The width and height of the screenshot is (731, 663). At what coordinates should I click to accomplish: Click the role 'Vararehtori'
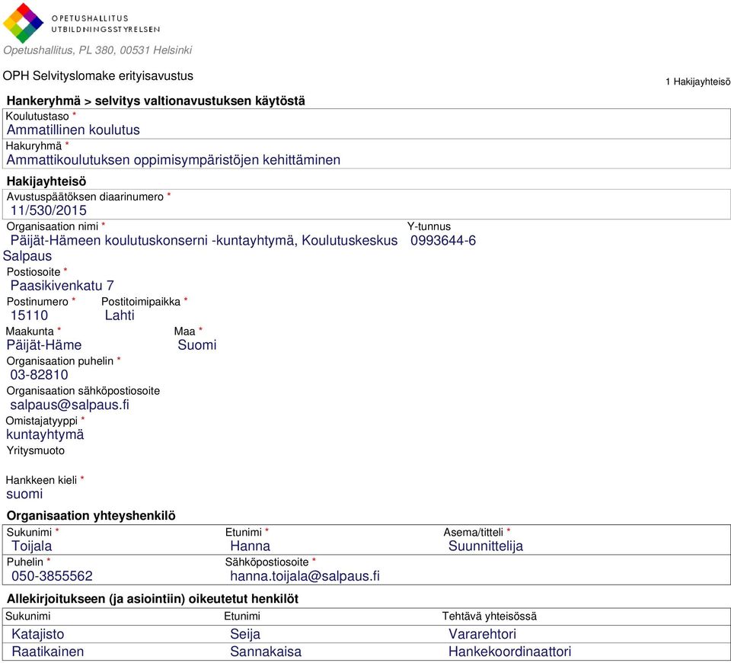(482, 634)
